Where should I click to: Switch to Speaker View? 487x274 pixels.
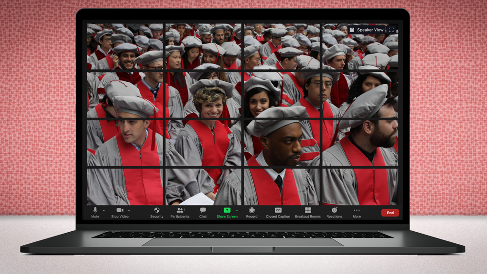coord(367,30)
